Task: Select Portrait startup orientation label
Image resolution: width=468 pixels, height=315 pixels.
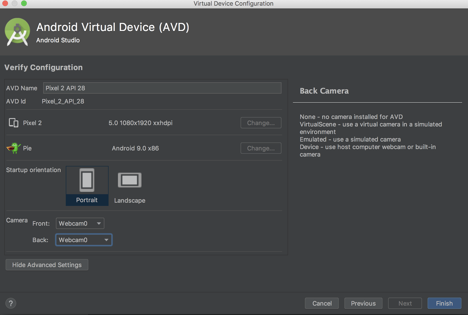Action: click(x=87, y=200)
